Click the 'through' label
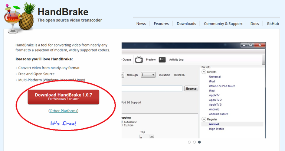Screen dimensions: 285x151 click(x=132, y=75)
